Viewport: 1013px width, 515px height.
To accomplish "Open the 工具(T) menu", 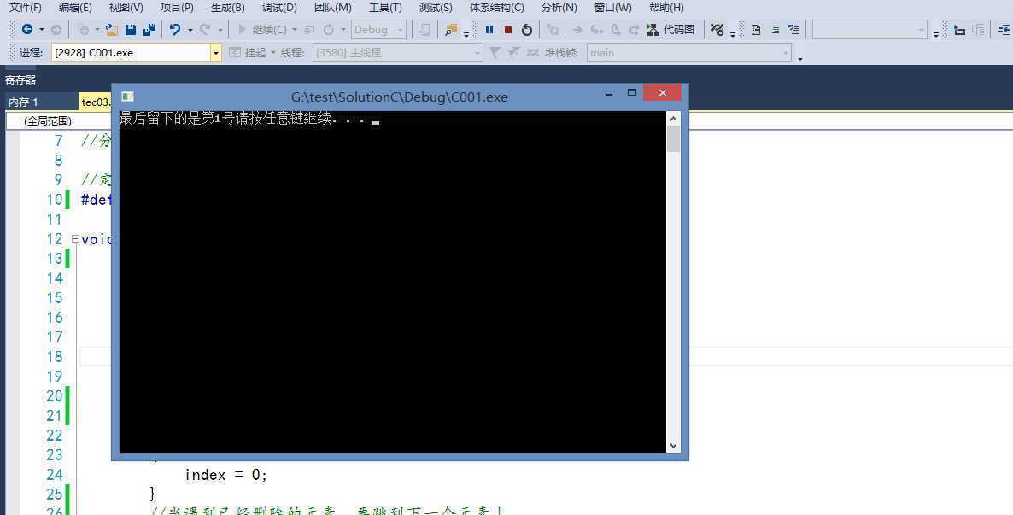I will 385,8.
